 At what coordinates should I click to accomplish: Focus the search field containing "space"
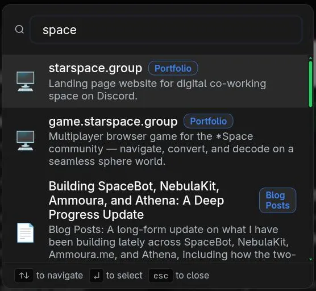tap(166, 30)
